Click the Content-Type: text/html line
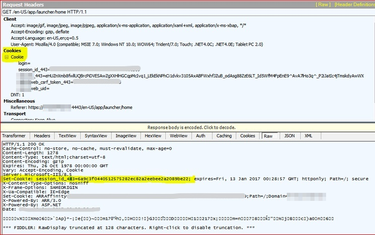The width and height of the screenshot is (375, 235). [x=54, y=157]
